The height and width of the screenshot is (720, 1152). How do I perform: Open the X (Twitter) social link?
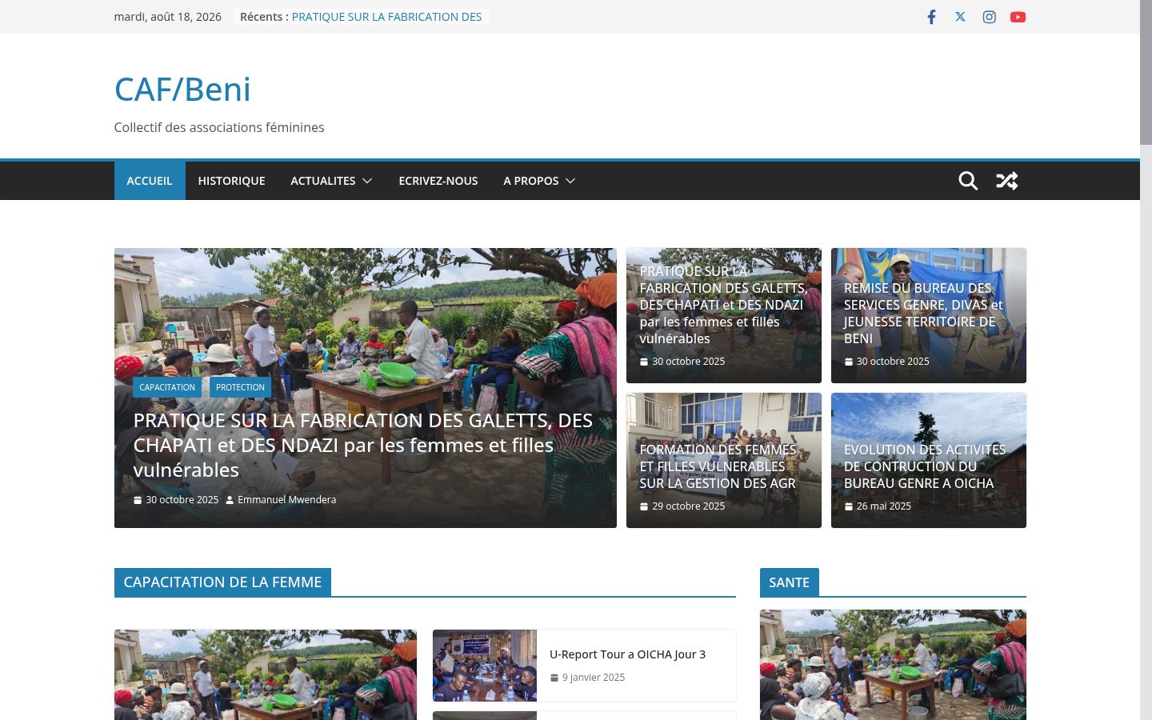click(960, 17)
